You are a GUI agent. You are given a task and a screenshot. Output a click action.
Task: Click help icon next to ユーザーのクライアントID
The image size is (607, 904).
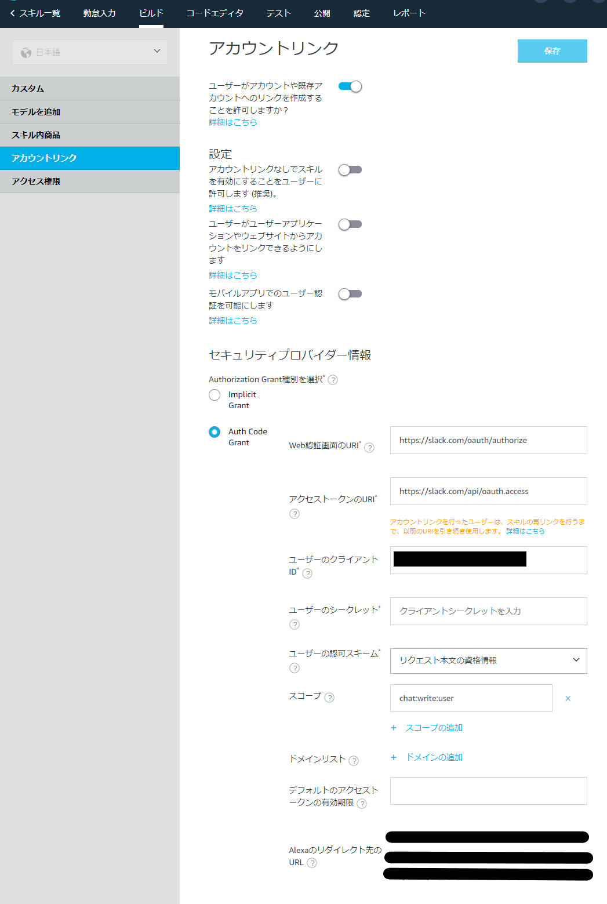307,573
